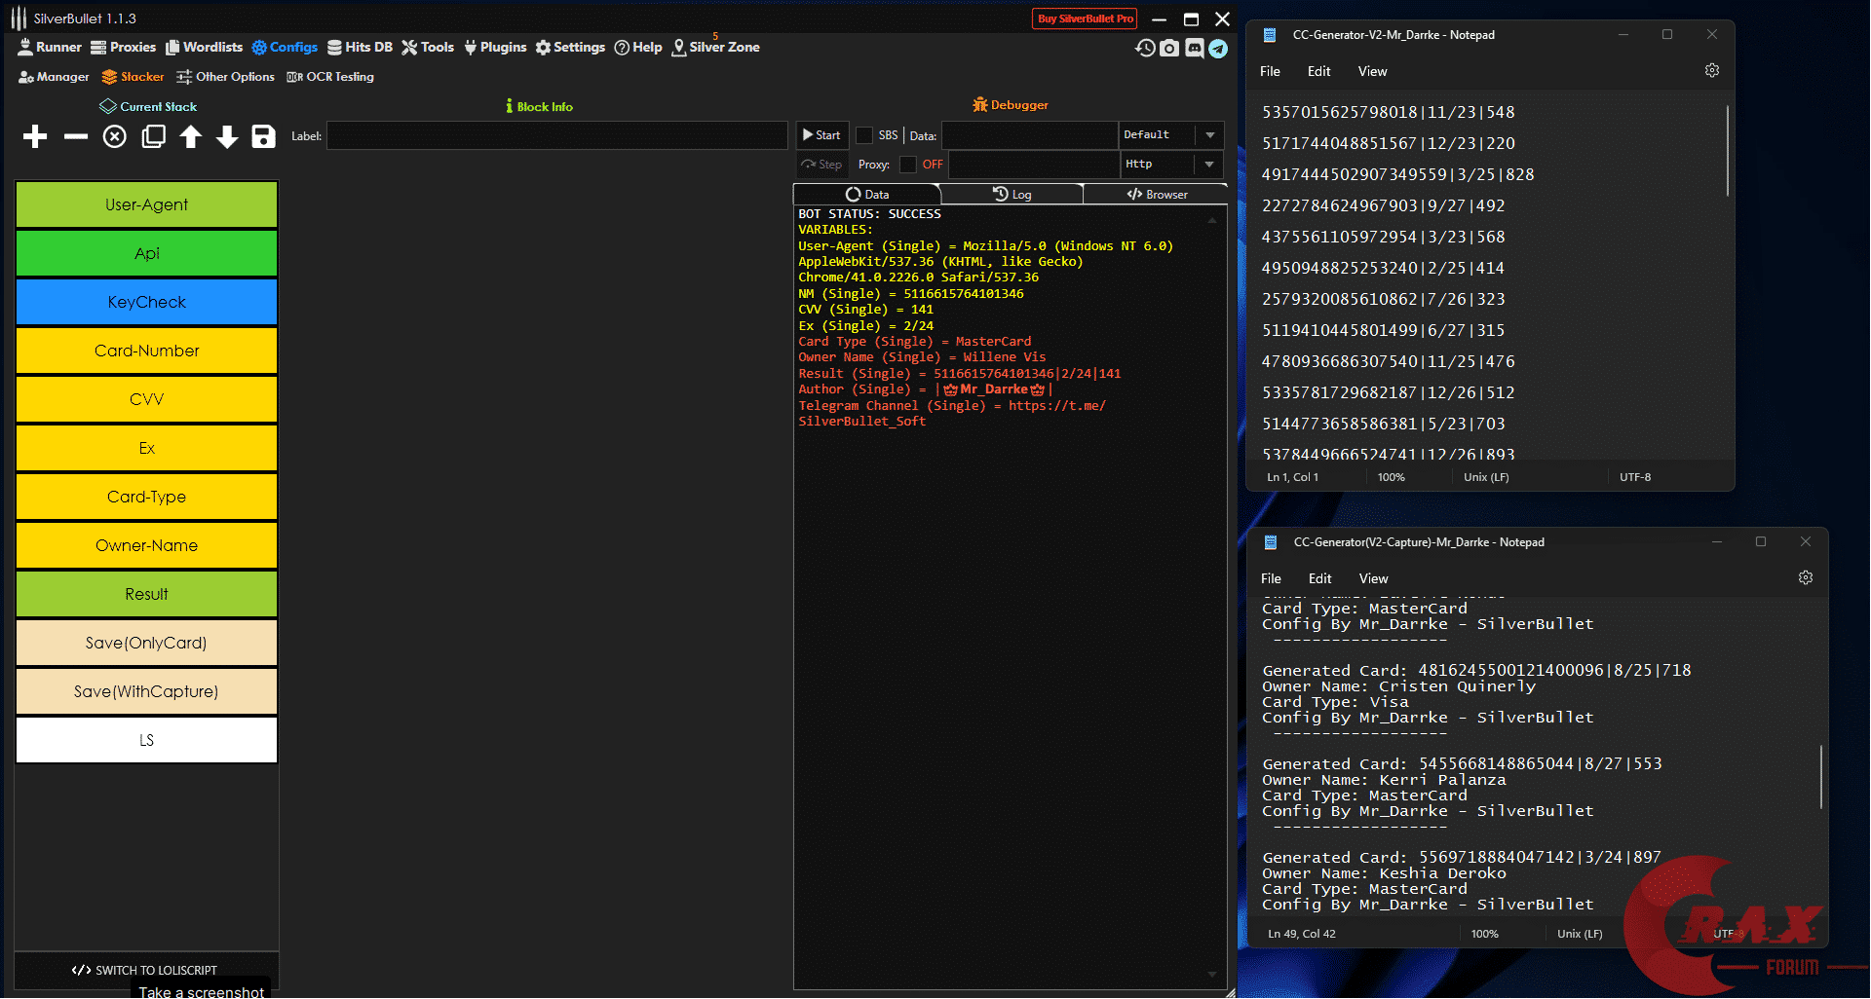Click the Label input field

556,136
